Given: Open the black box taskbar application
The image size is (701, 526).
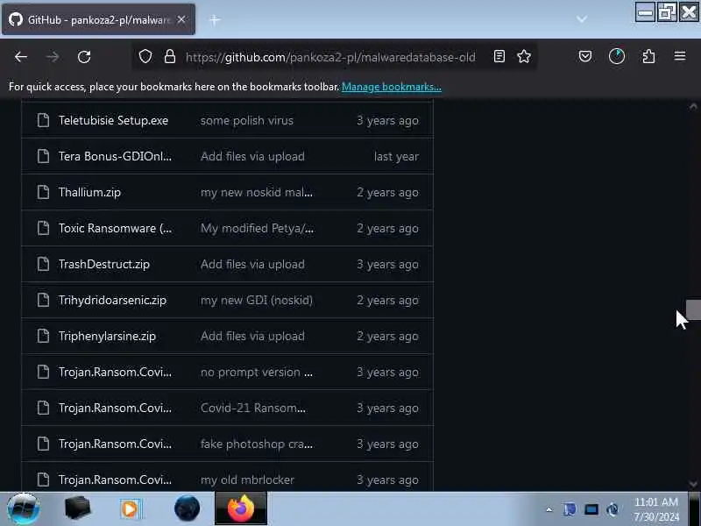Looking at the screenshot, I should coord(77,508).
